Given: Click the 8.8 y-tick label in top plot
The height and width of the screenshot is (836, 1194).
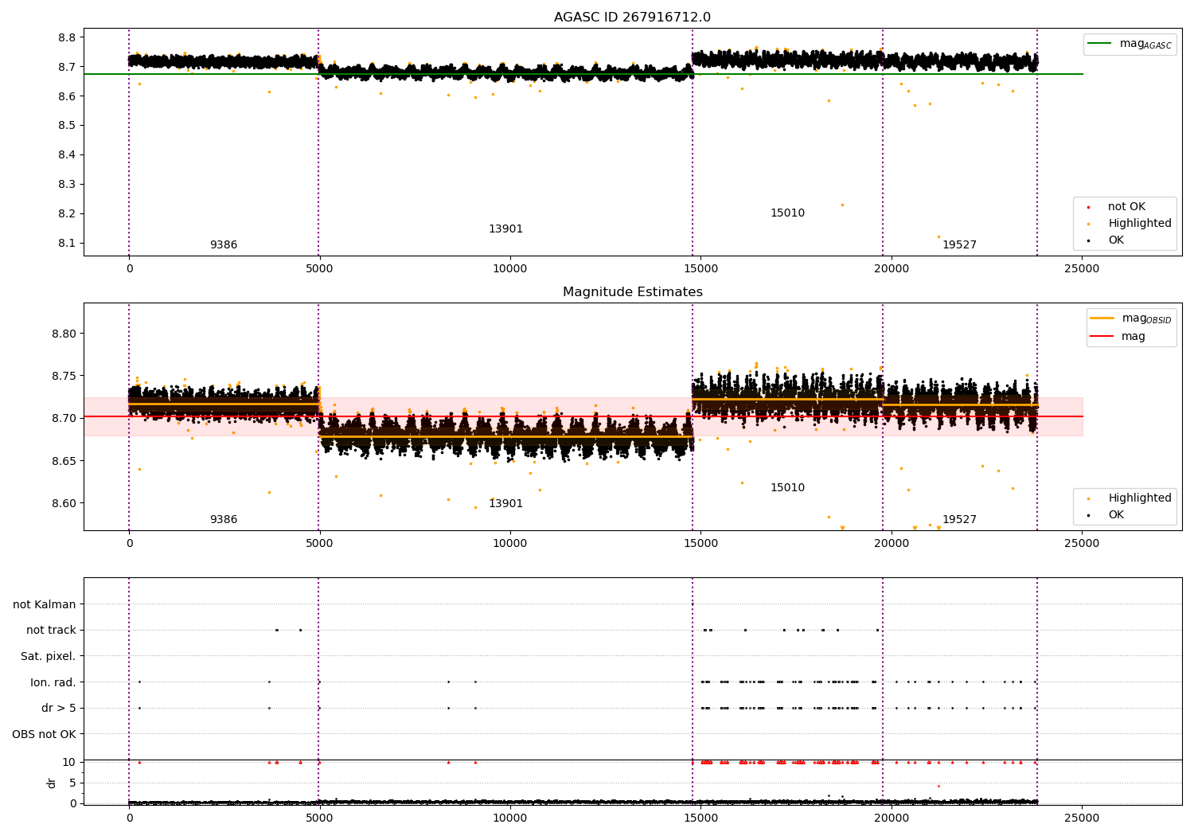Looking at the screenshot, I should [67, 38].
